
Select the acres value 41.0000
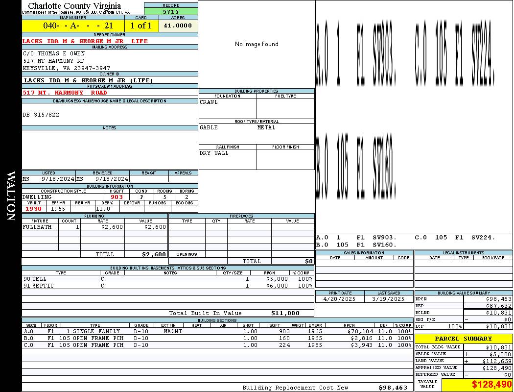point(178,25)
